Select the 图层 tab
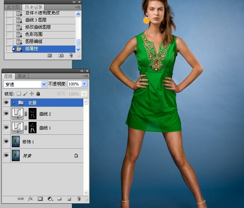The width and height of the screenshot is (244, 208). pyautogui.click(x=8, y=76)
